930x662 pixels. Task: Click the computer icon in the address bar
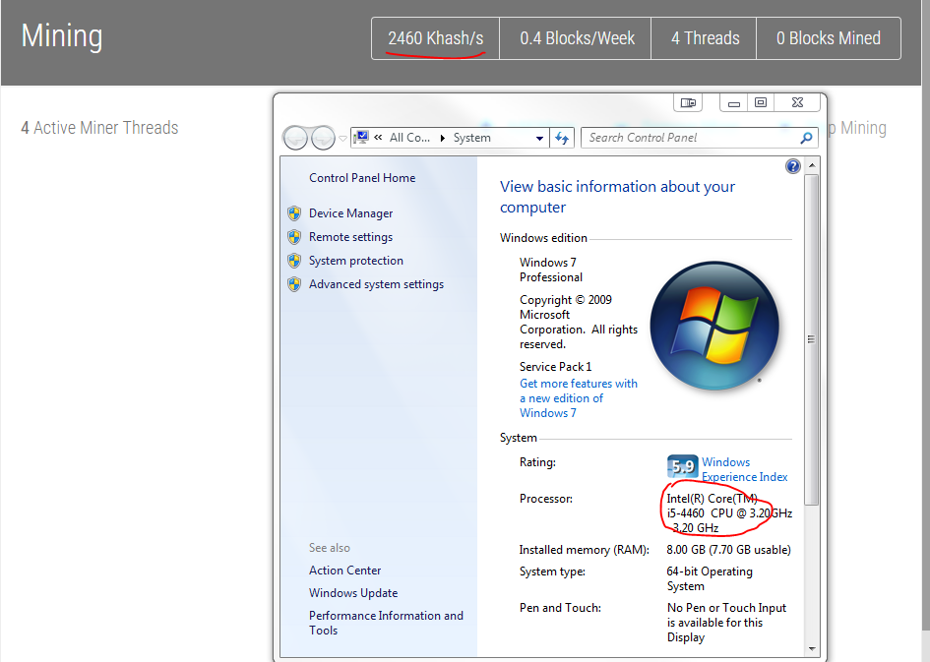[360, 138]
